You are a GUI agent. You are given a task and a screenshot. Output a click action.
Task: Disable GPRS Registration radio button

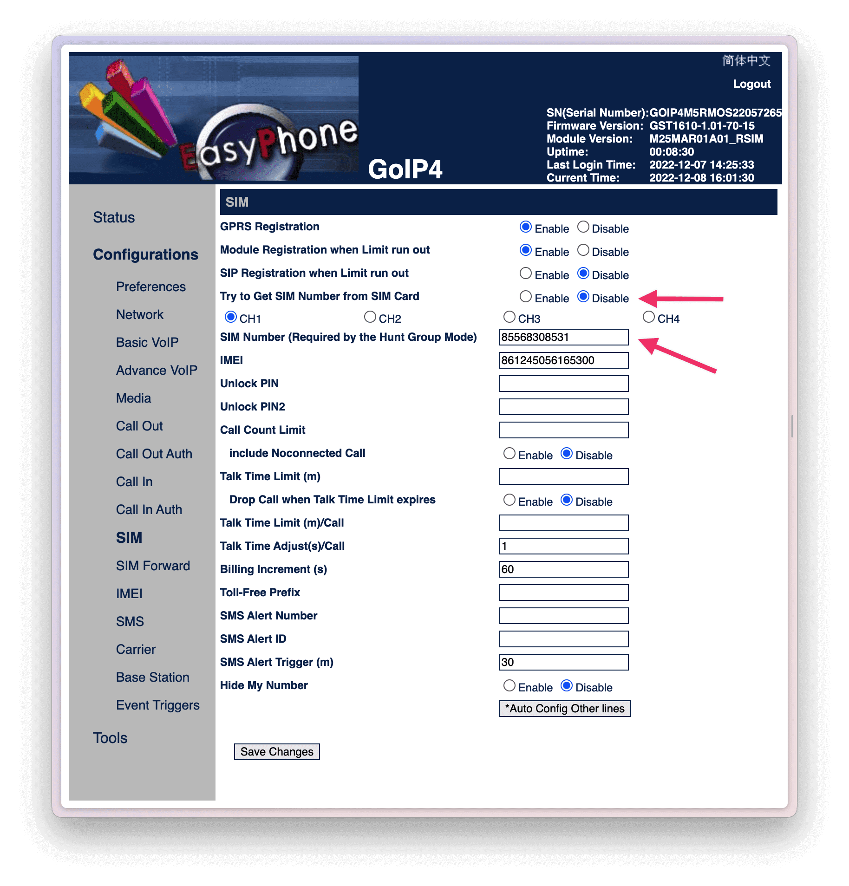coord(583,227)
